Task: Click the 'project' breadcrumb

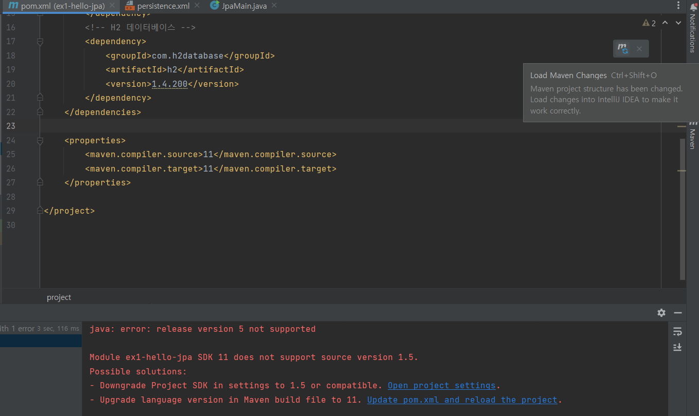Action: point(59,297)
